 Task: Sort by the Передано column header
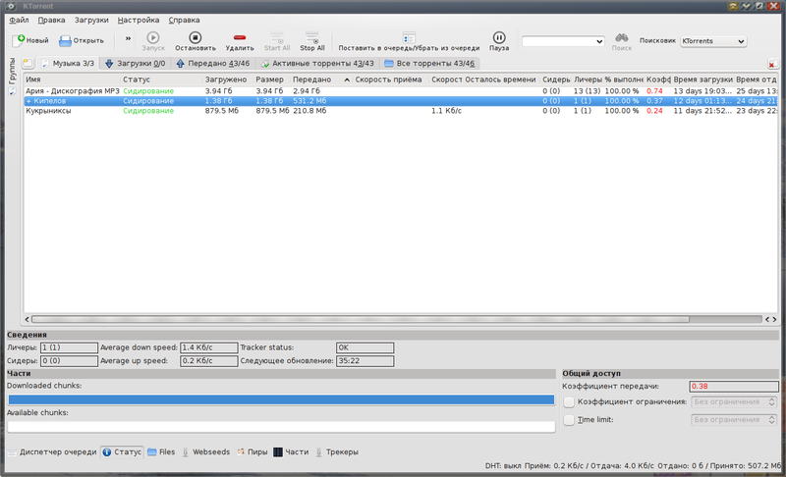tap(321, 79)
